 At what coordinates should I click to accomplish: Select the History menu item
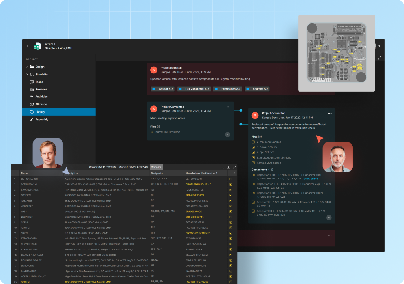40,112
